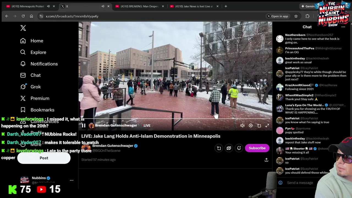The height and width of the screenshot is (198, 352).
Task: Pop out the video player
Action: pyautogui.click(x=259, y=126)
